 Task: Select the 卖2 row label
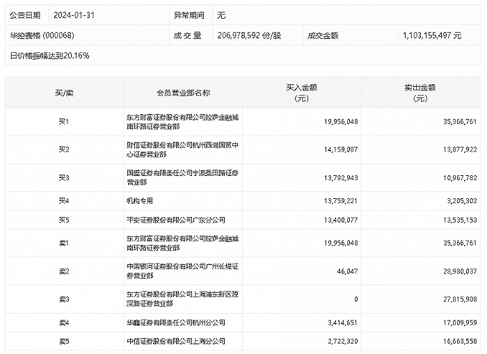64,271
